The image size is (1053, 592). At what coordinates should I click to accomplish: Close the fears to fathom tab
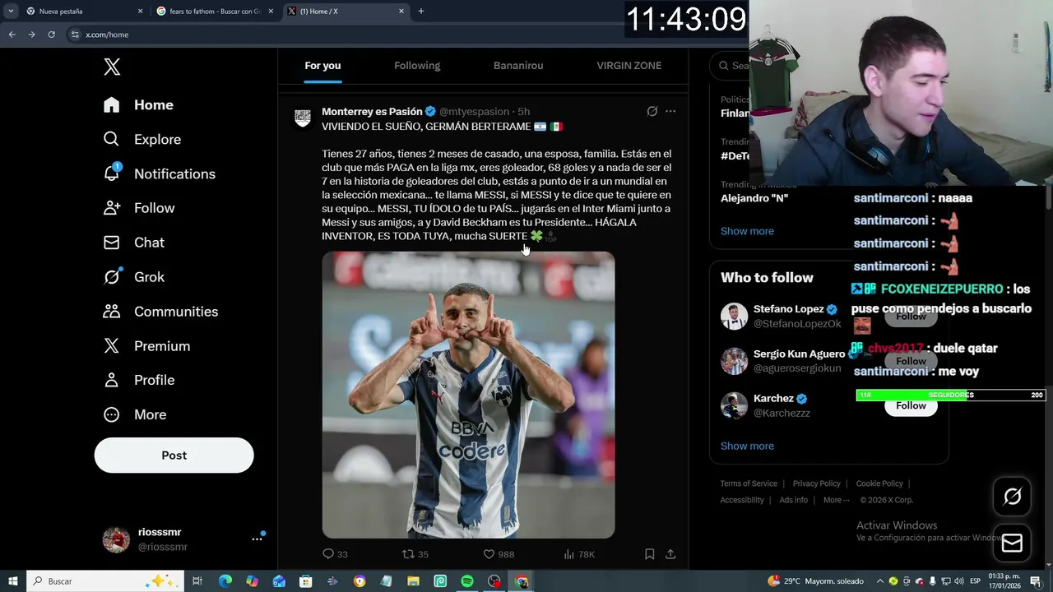[x=271, y=12]
